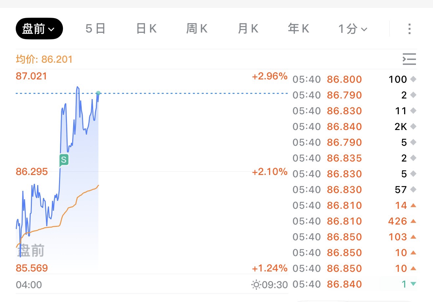The image size is (433, 302).
Task: Select the trade row priced 86.835
Action: (x=344, y=158)
